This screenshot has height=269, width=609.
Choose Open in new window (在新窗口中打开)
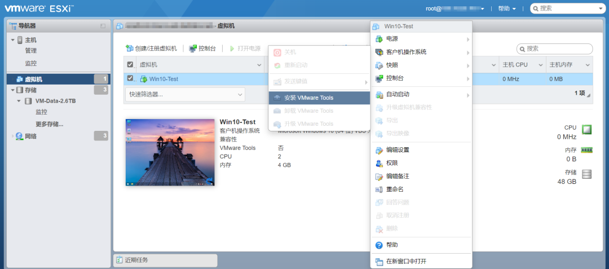pyautogui.click(x=421, y=262)
